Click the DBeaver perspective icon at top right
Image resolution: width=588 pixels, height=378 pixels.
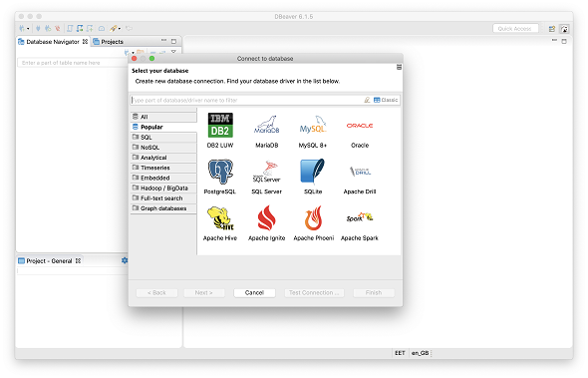pos(564,29)
